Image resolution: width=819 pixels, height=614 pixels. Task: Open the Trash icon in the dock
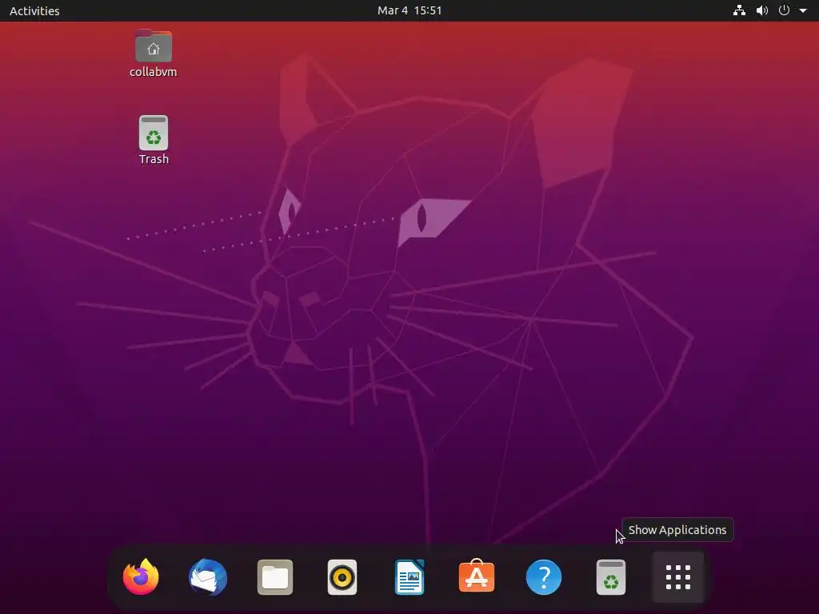[611, 577]
